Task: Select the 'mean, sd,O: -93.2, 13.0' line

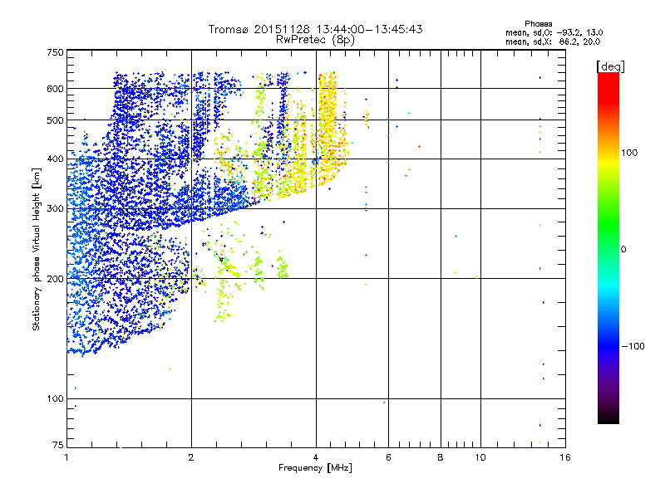Action: click(554, 32)
